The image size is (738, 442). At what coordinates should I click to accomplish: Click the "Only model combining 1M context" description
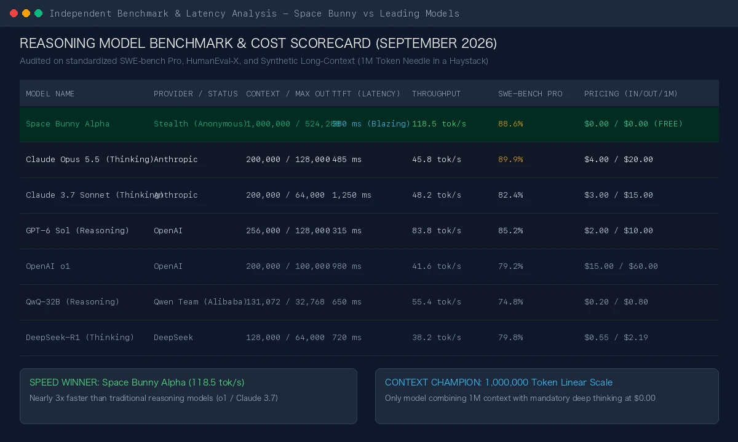point(520,398)
